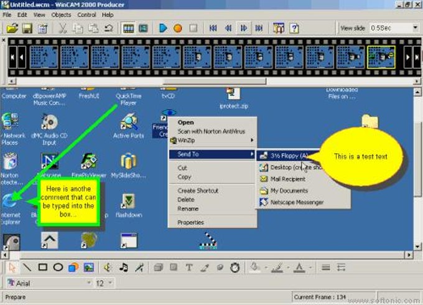
Task: Click the filmstrip scroll-to-end arrow
Action: pos(417,57)
